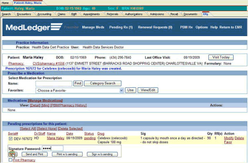This screenshot has height=163, width=248.
Task: Click the Send and Print button
Action: point(34,154)
